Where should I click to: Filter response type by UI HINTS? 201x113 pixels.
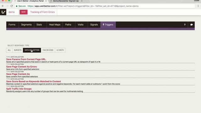pyautogui.click(x=60, y=50)
